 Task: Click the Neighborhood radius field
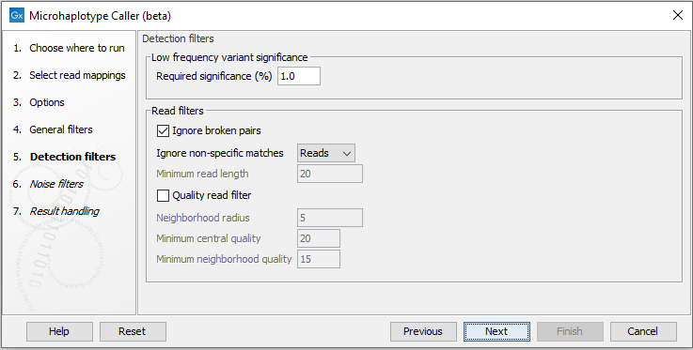click(330, 218)
